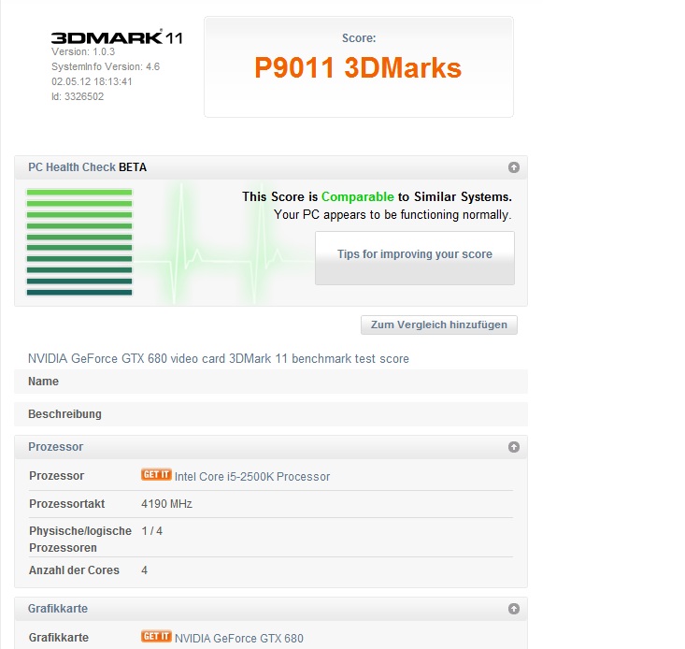The image size is (685, 649).
Task: Open NVIDIA GeForce GTX 680 link
Action: pos(239,638)
